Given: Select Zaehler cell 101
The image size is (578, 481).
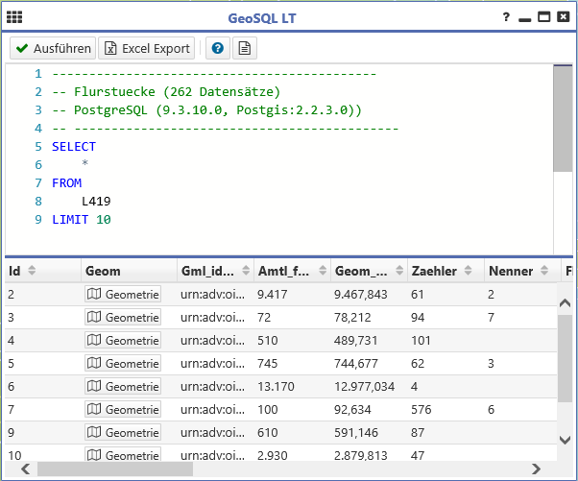Looking at the screenshot, I should [x=421, y=340].
